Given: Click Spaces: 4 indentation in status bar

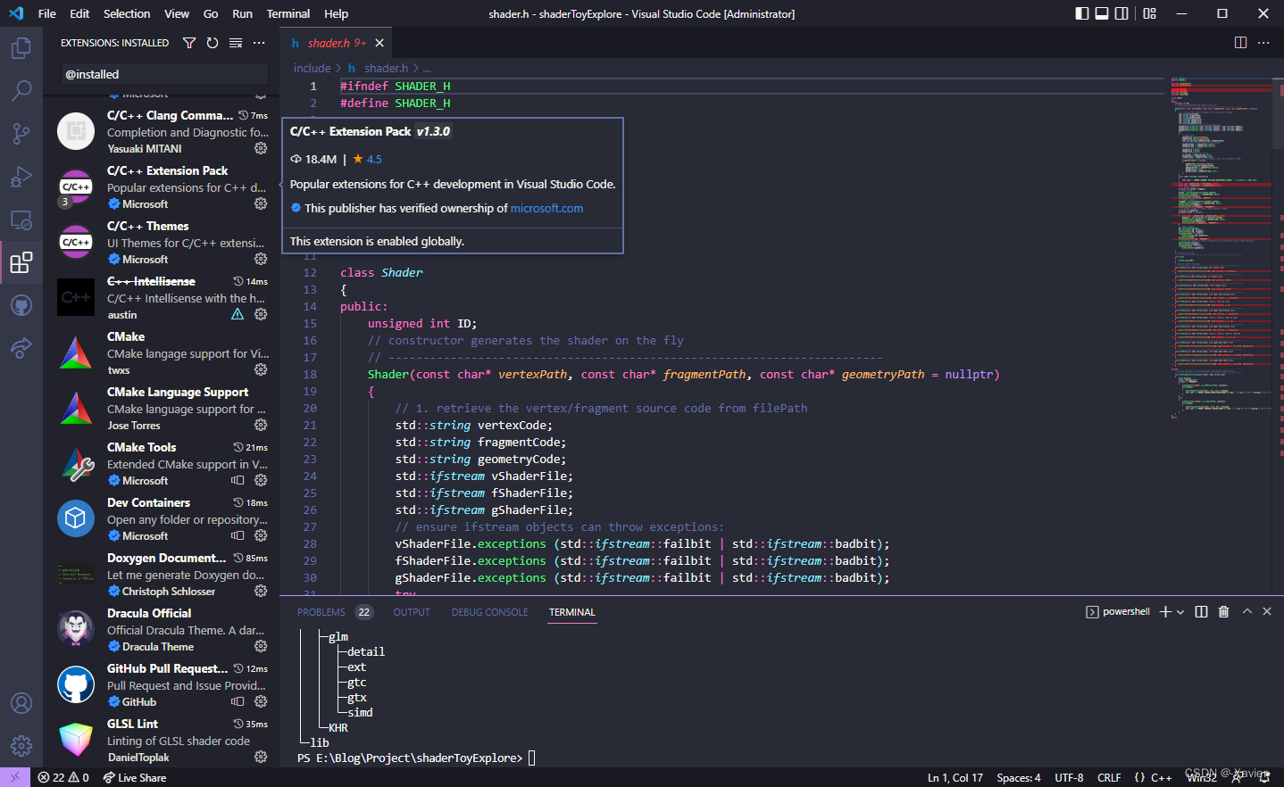Looking at the screenshot, I should [1019, 777].
